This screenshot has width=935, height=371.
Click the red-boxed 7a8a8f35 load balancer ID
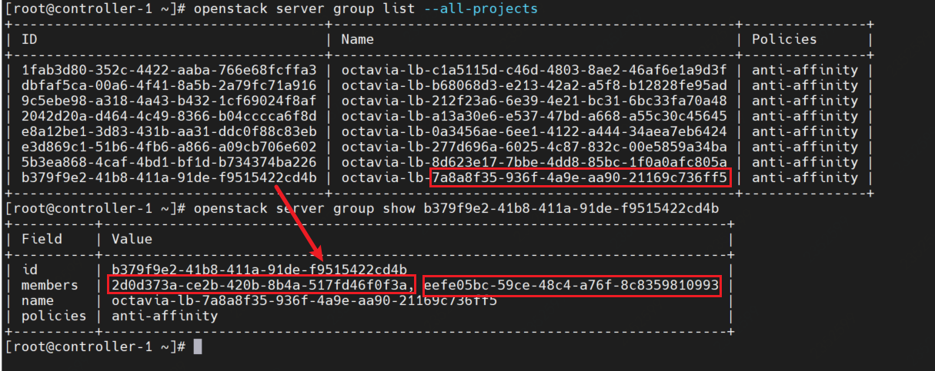point(579,178)
